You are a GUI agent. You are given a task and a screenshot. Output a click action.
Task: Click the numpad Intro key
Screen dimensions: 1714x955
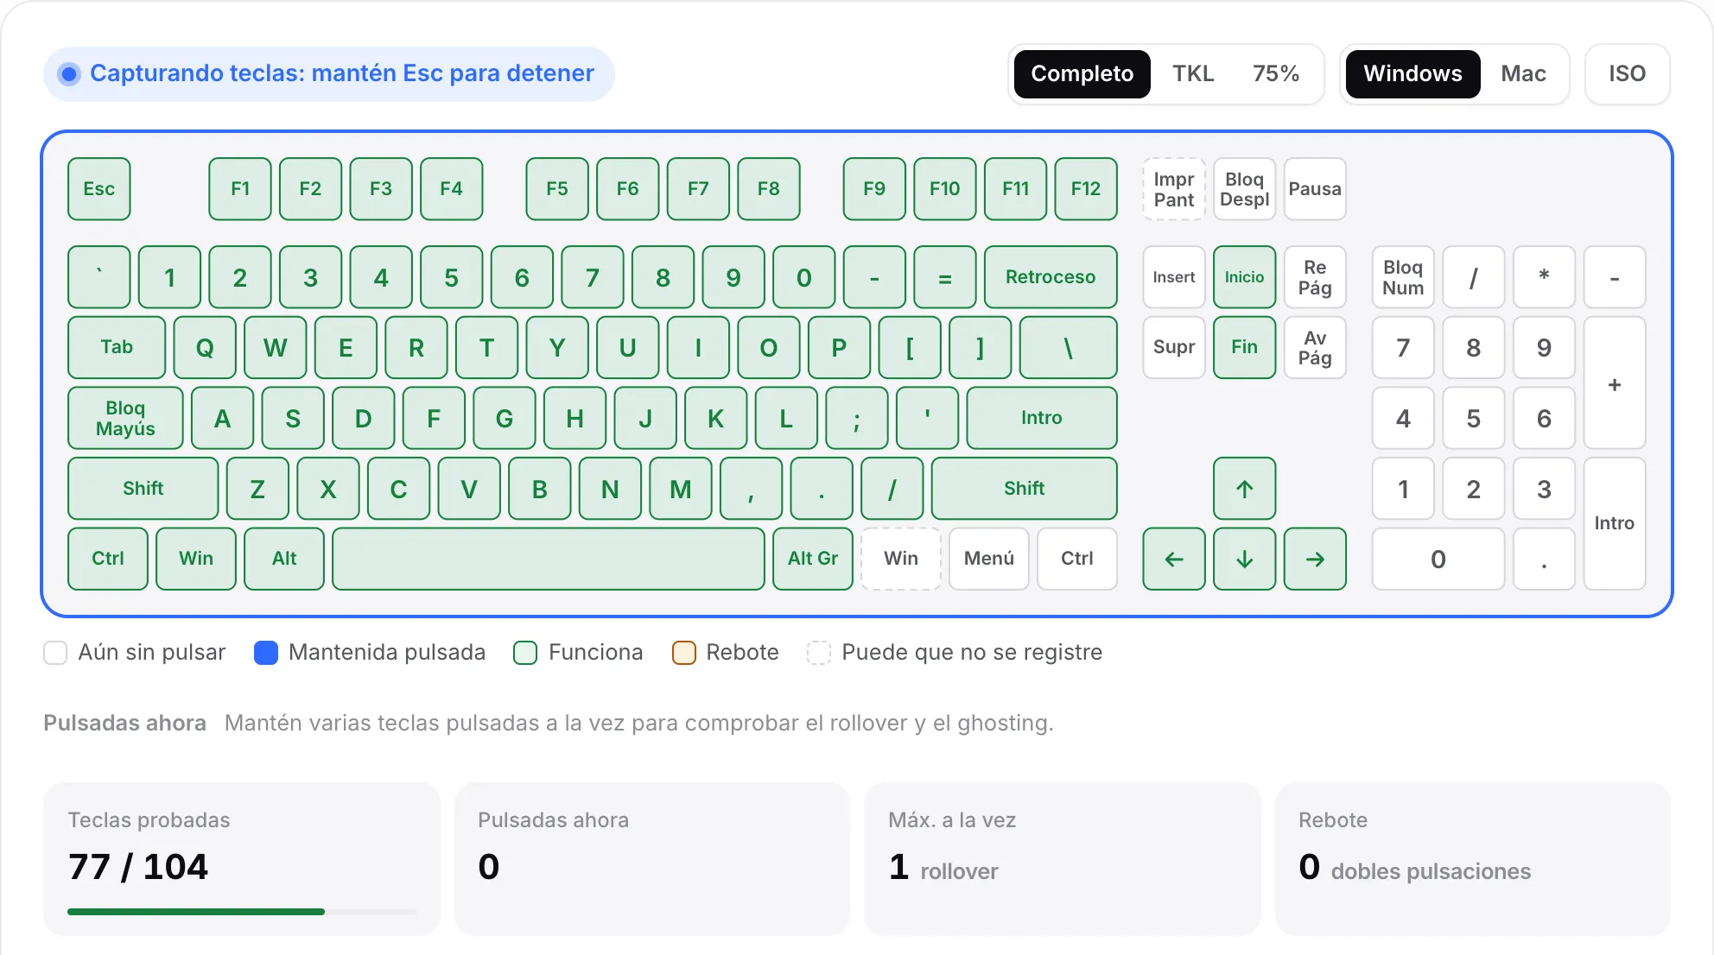pos(1614,523)
